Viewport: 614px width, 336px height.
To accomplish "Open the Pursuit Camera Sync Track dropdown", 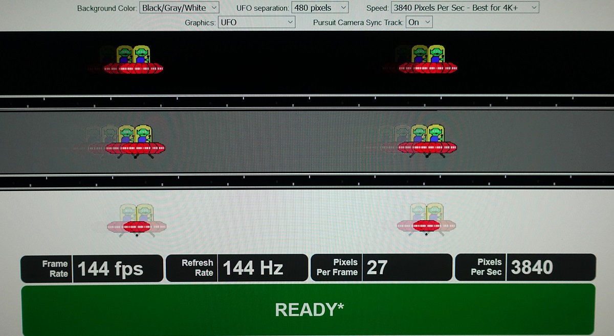I will (419, 22).
